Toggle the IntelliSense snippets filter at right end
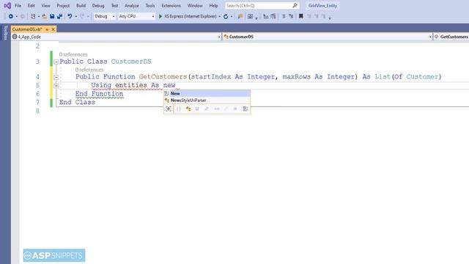 click(245, 109)
